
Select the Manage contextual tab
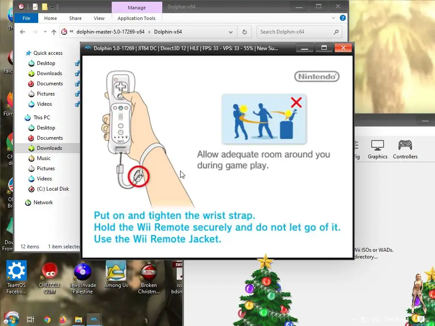[137, 8]
